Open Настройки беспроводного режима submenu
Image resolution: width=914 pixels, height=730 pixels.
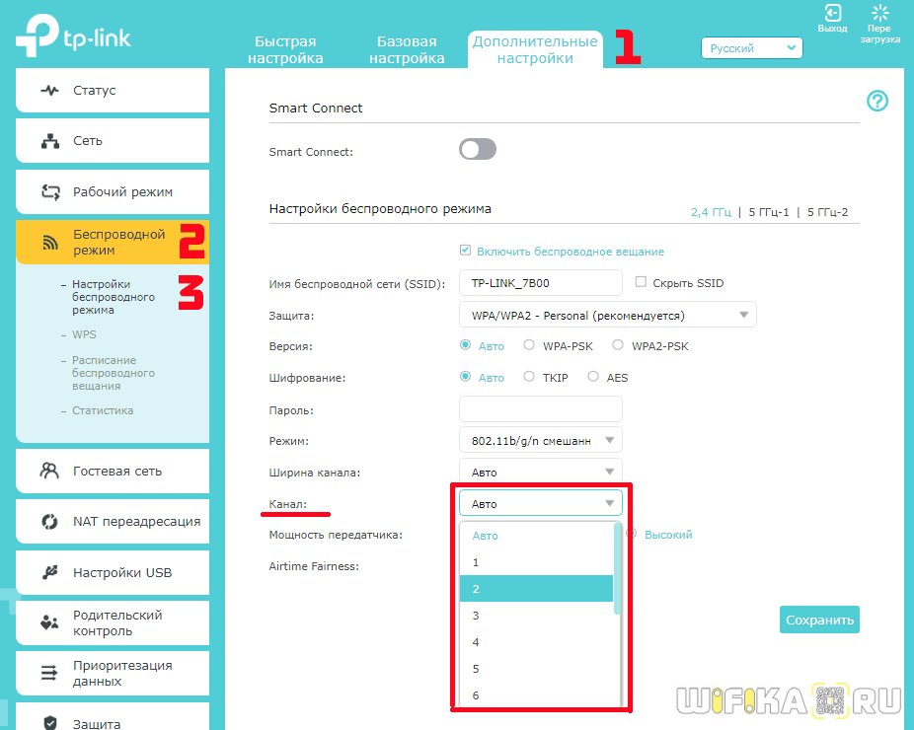coord(114,297)
